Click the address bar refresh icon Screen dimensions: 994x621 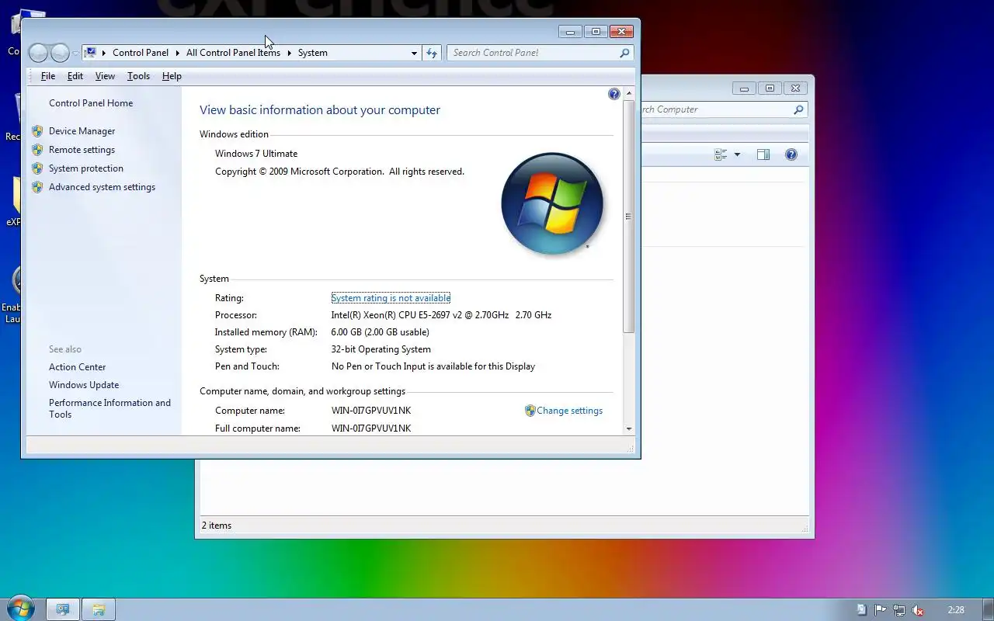[432, 53]
